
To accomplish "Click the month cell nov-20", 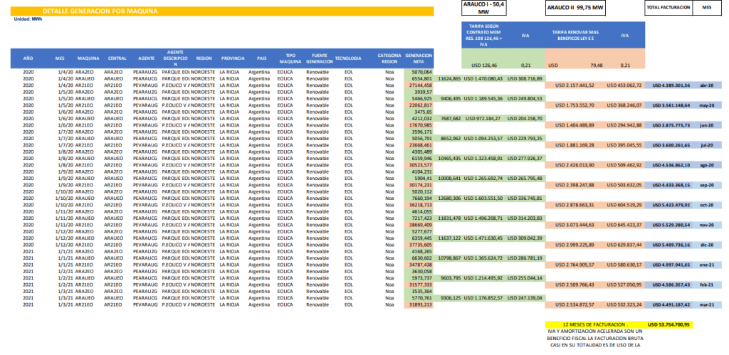I will pos(708,225).
